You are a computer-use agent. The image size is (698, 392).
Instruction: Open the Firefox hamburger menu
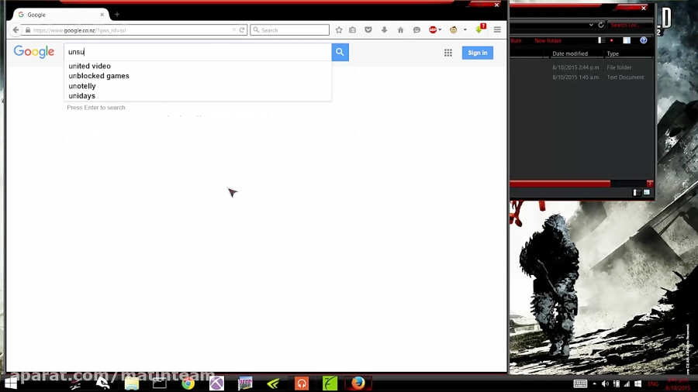point(497,29)
